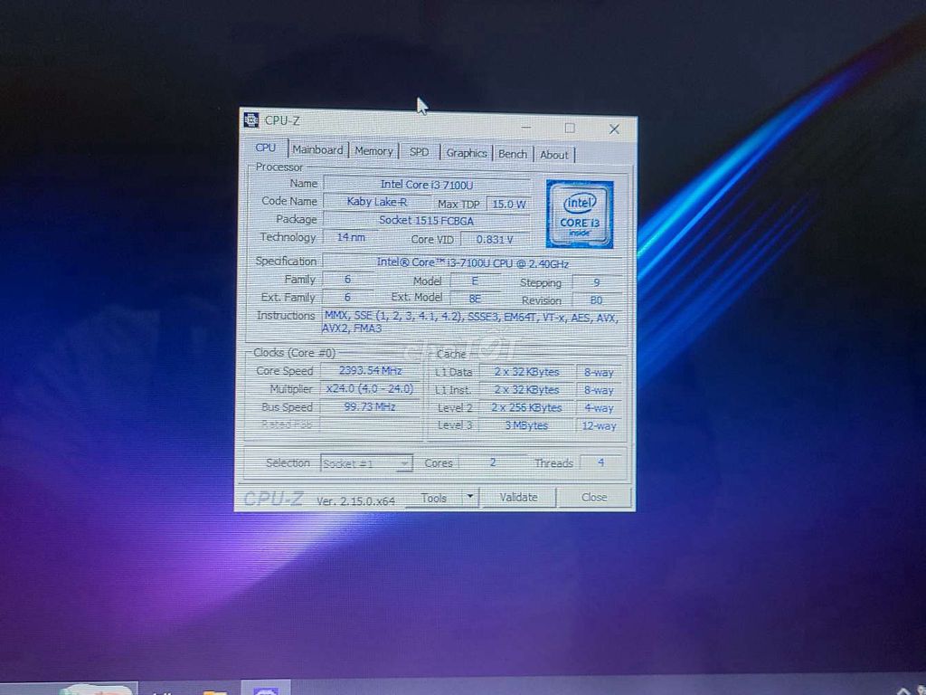This screenshot has width=926, height=695.
Task: Select the Specification field text
Action: click(472, 263)
